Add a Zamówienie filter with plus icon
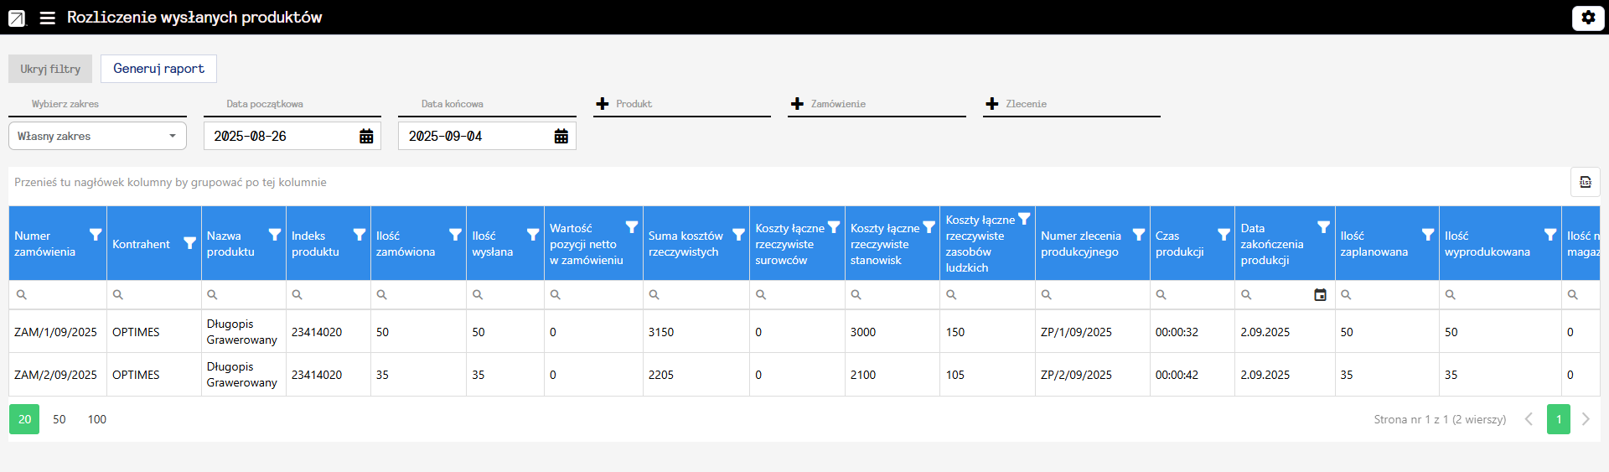This screenshot has height=472, width=1609. click(x=797, y=104)
